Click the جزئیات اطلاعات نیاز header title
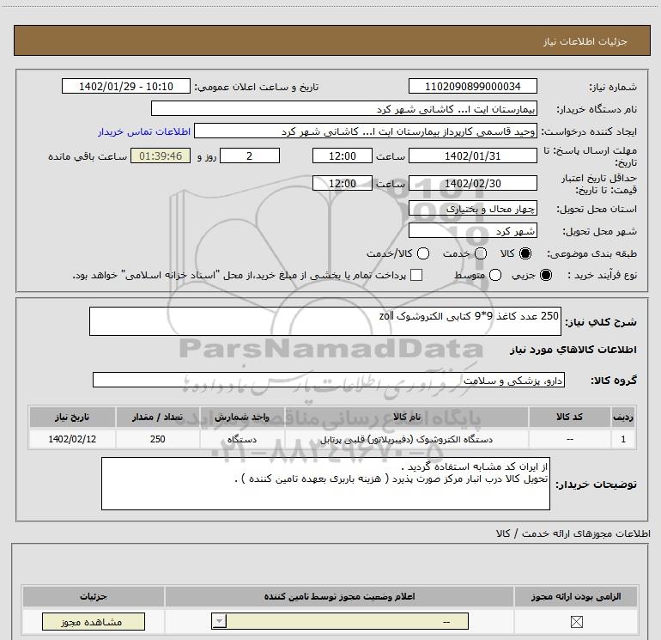Image resolution: width=661 pixels, height=640 pixels. pyautogui.click(x=585, y=41)
